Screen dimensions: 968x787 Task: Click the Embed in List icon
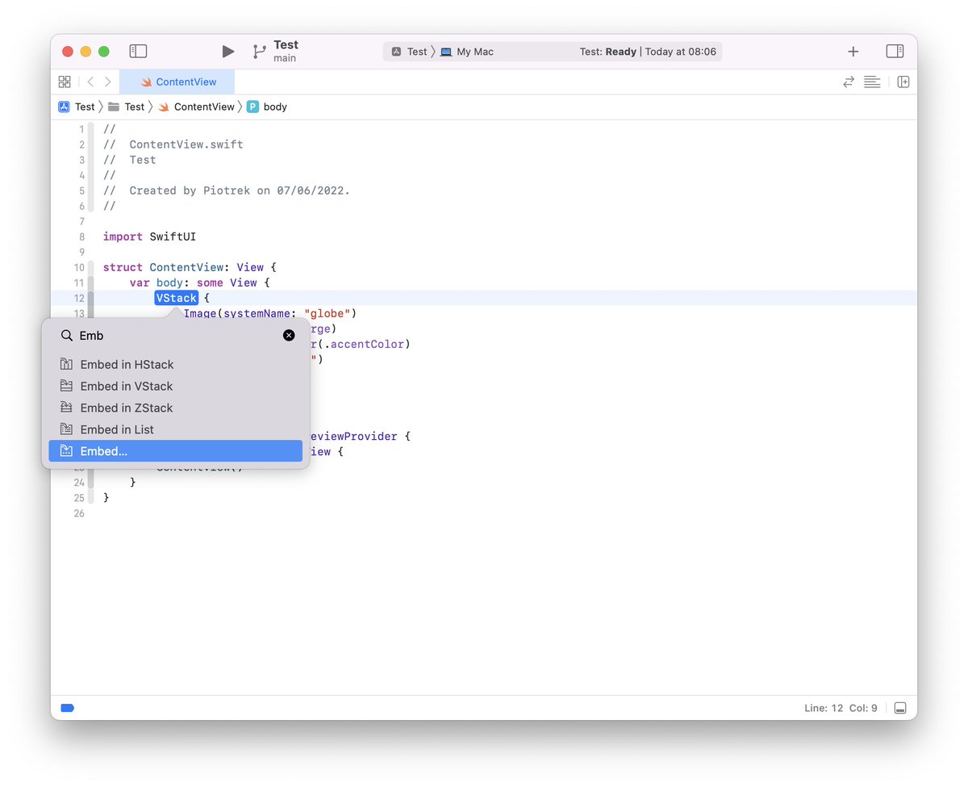coord(66,429)
